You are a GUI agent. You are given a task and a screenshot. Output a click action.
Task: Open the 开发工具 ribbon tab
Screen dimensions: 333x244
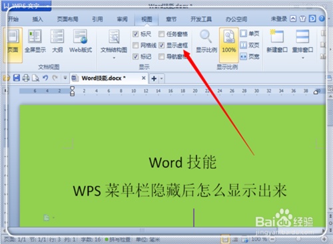[x=201, y=19]
